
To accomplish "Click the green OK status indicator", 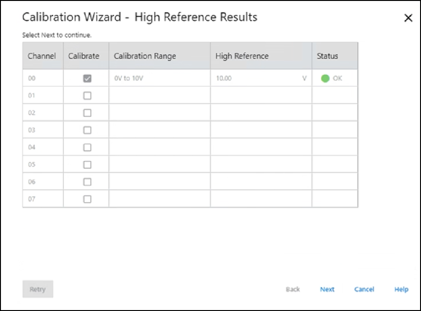I will [x=325, y=79].
